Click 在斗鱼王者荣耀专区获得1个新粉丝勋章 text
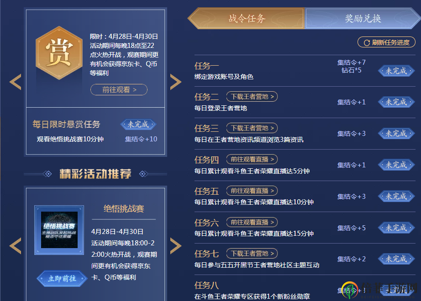Viewport: 421px width, 301px height. click(x=252, y=296)
